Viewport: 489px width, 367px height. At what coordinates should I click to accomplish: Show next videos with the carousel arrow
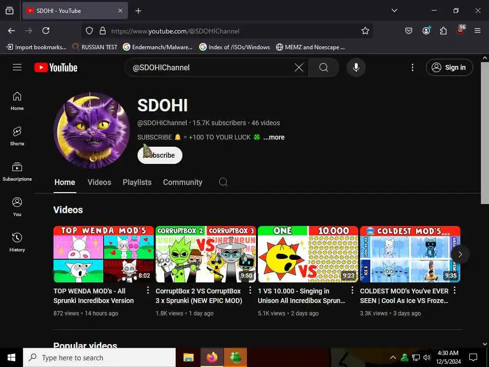[x=460, y=254]
